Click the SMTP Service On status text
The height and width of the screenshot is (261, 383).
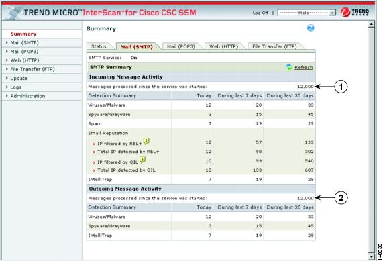coord(133,58)
